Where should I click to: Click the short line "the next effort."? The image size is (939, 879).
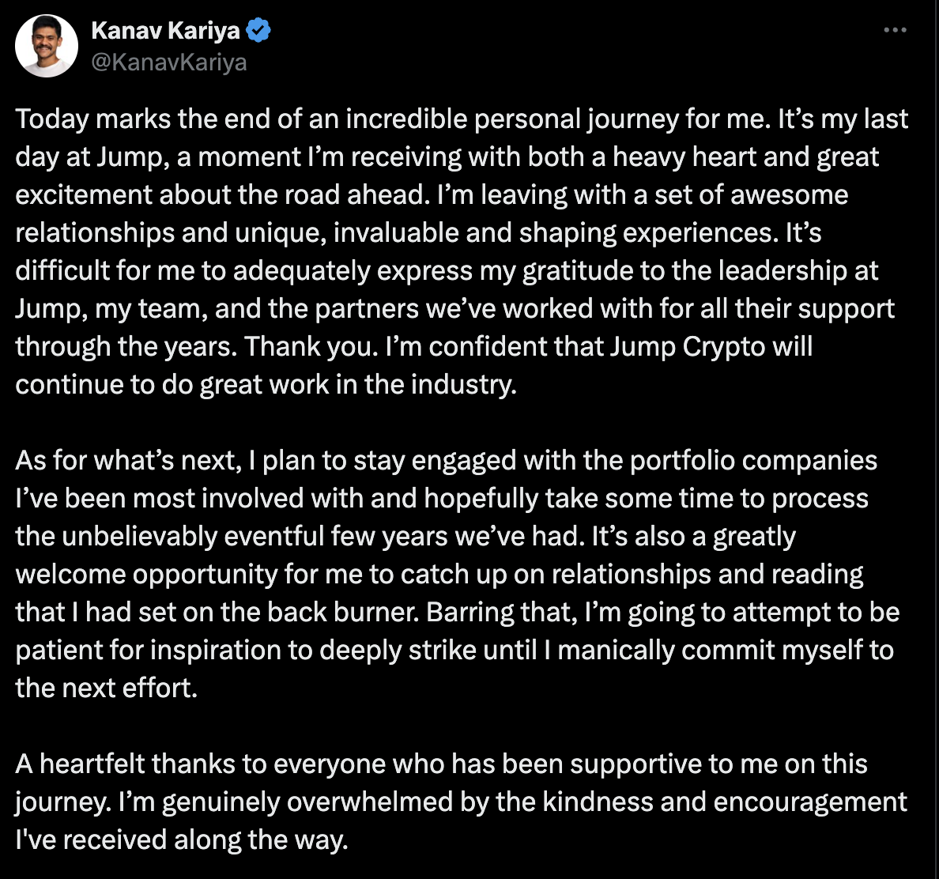click(106, 688)
